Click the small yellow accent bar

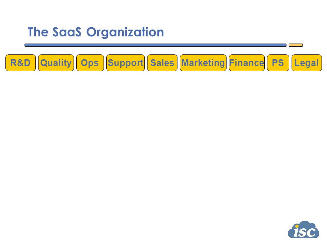click(x=296, y=45)
